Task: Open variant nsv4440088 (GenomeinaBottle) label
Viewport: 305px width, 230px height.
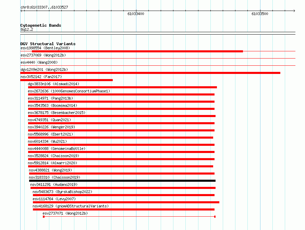Action: click(x=57, y=149)
